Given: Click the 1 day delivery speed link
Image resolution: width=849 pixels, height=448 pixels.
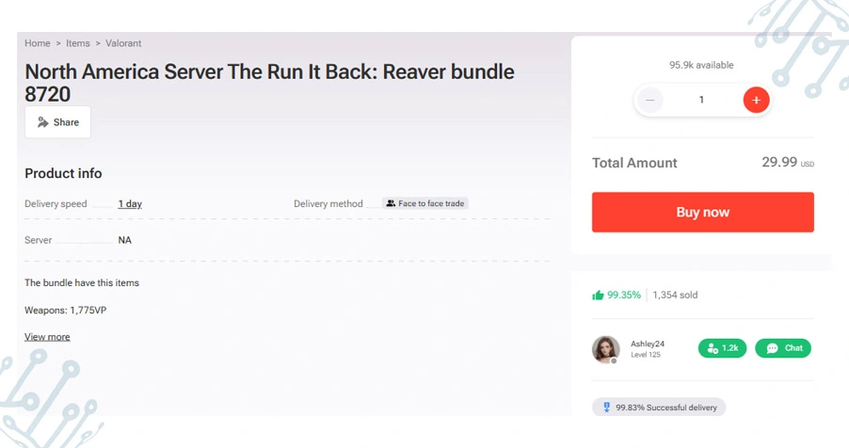Looking at the screenshot, I should [x=130, y=204].
